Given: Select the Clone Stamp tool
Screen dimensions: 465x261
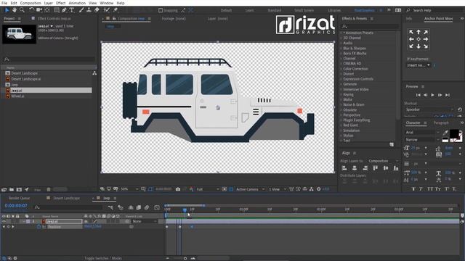Looking at the screenshot, I should [x=89, y=10].
